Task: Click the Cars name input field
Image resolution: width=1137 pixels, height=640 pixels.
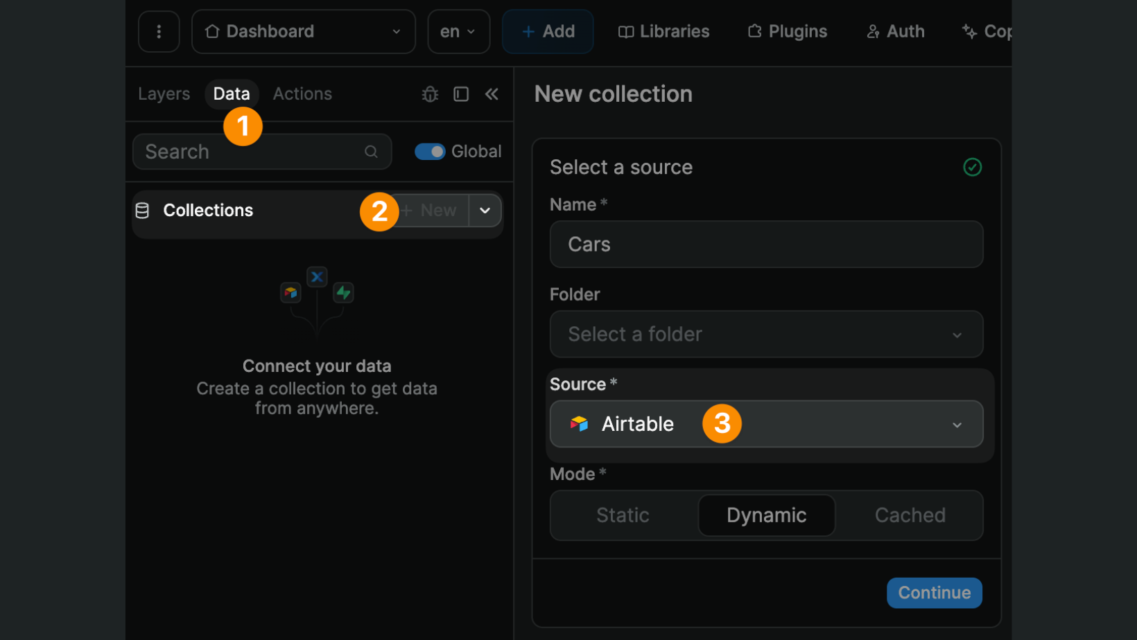Action: [x=766, y=244]
